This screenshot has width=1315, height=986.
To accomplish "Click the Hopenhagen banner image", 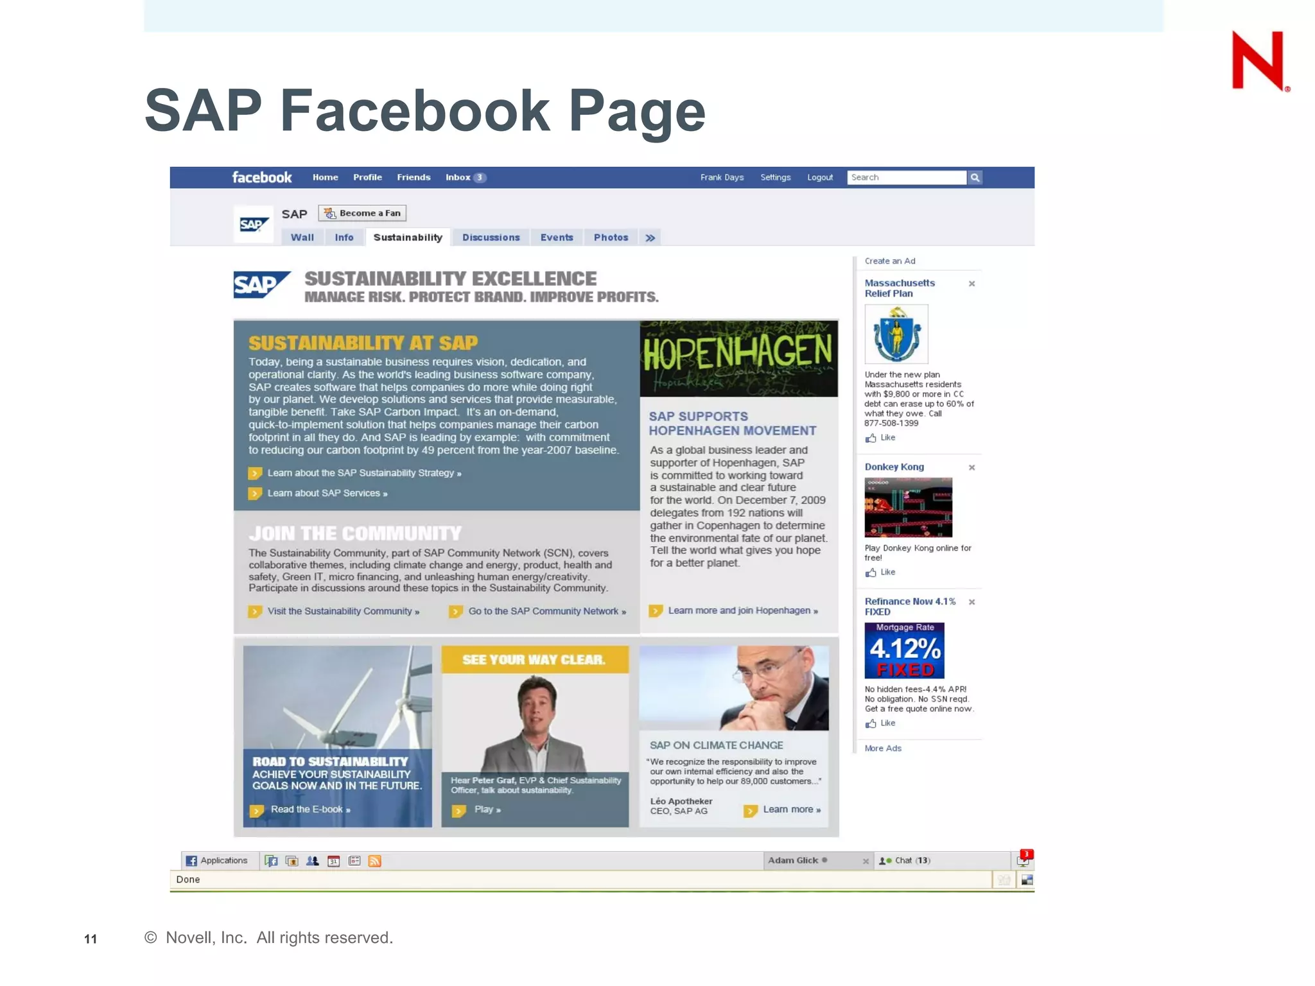I will click(739, 358).
